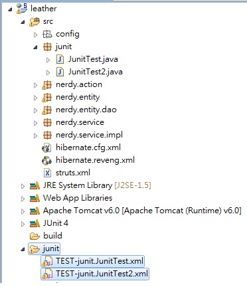This screenshot has height=287, width=247.
Task: Click the TEST-junit.JunitTest.xml file icon
Action: pyautogui.click(x=47, y=262)
